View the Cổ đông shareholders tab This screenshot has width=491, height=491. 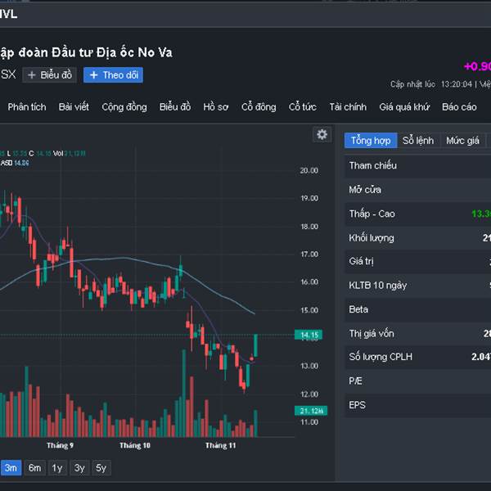click(259, 107)
